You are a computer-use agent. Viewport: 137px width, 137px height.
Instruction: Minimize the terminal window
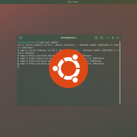coord(108,38)
